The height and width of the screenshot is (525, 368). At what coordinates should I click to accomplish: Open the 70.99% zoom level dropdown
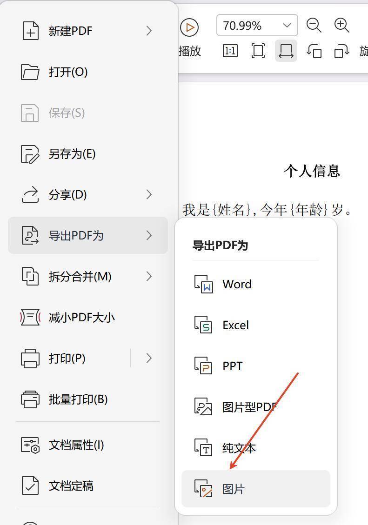coord(287,26)
